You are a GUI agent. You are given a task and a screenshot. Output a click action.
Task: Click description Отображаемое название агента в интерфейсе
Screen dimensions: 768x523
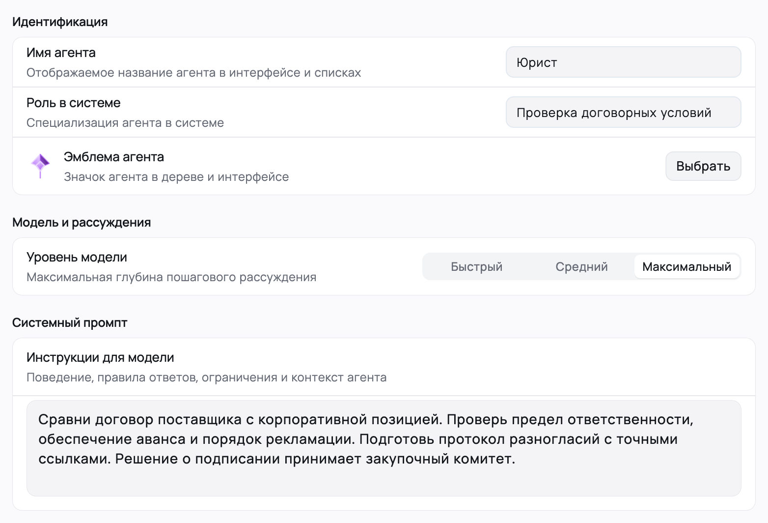(x=193, y=73)
